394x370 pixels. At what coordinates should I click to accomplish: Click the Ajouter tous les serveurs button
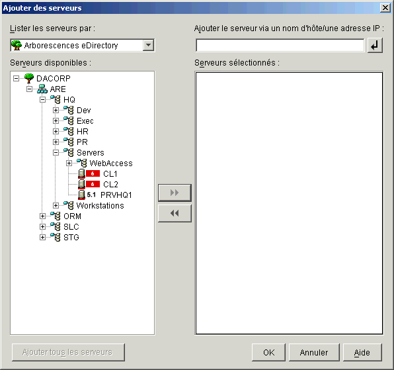point(68,352)
